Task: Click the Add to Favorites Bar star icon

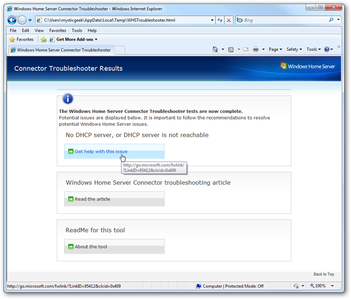Action: coord(44,40)
